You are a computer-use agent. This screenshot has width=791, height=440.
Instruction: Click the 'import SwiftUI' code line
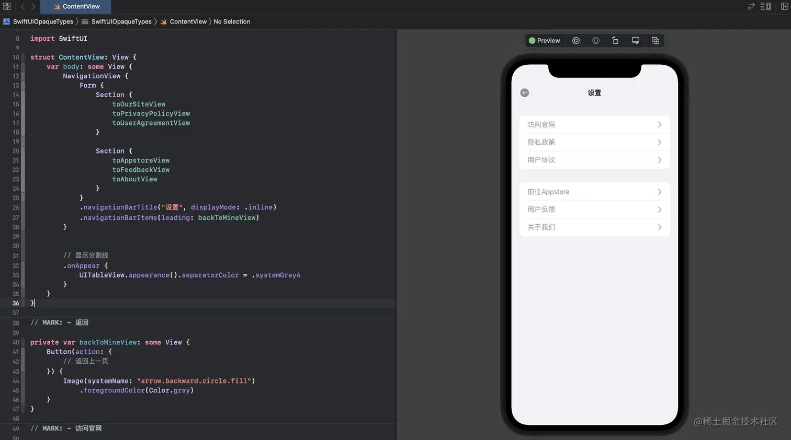click(59, 39)
